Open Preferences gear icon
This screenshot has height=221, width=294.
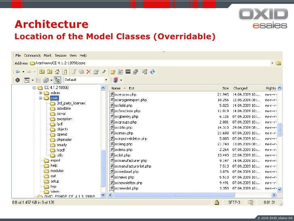tap(18, 80)
